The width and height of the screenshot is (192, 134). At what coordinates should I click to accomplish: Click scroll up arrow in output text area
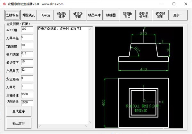[90, 29]
